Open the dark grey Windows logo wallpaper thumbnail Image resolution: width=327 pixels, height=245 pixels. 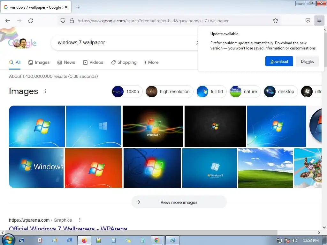215,126
